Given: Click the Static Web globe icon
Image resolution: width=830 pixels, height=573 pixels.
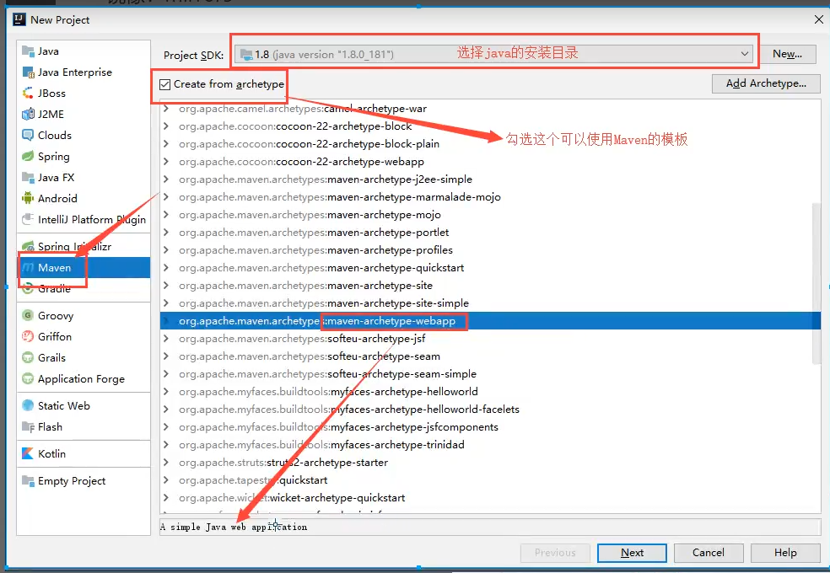Looking at the screenshot, I should pyautogui.click(x=28, y=405).
